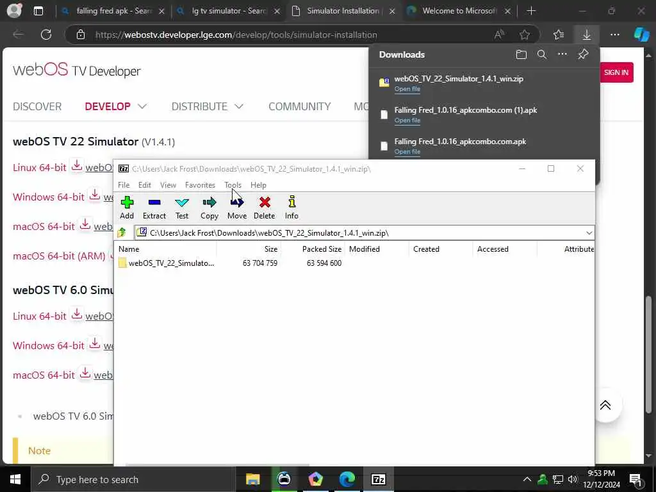This screenshot has width=656, height=492.
Task: Open File Explorer from taskbar
Action: pyautogui.click(x=252, y=479)
